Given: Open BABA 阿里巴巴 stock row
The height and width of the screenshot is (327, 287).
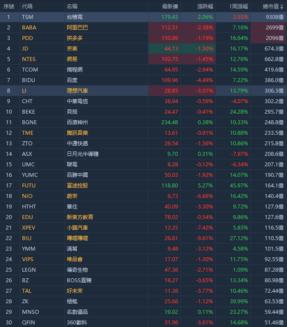Looking at the screenshot, I should [x=77, y=28].
